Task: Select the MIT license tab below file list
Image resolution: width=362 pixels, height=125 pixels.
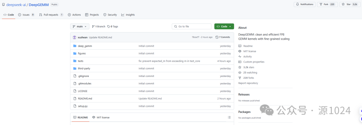Action: [101, 117]
